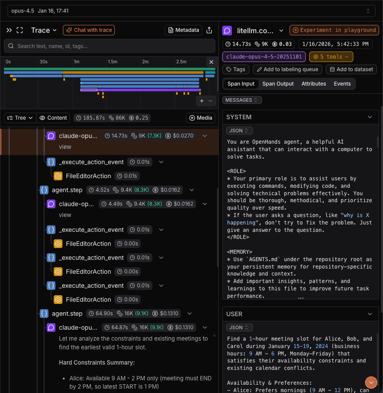This screenshot has width=383, height=393.
Task: Expand the claude-opu 64.87s span chevron
Action: [x=205, y=327]
